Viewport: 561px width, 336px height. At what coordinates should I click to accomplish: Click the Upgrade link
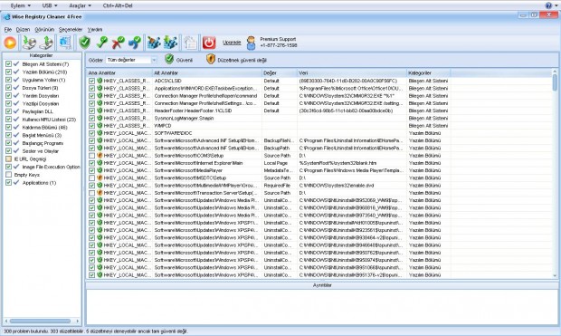point(232,43)
